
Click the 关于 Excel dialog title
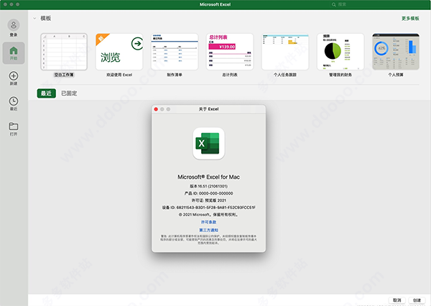coord(208,109)
